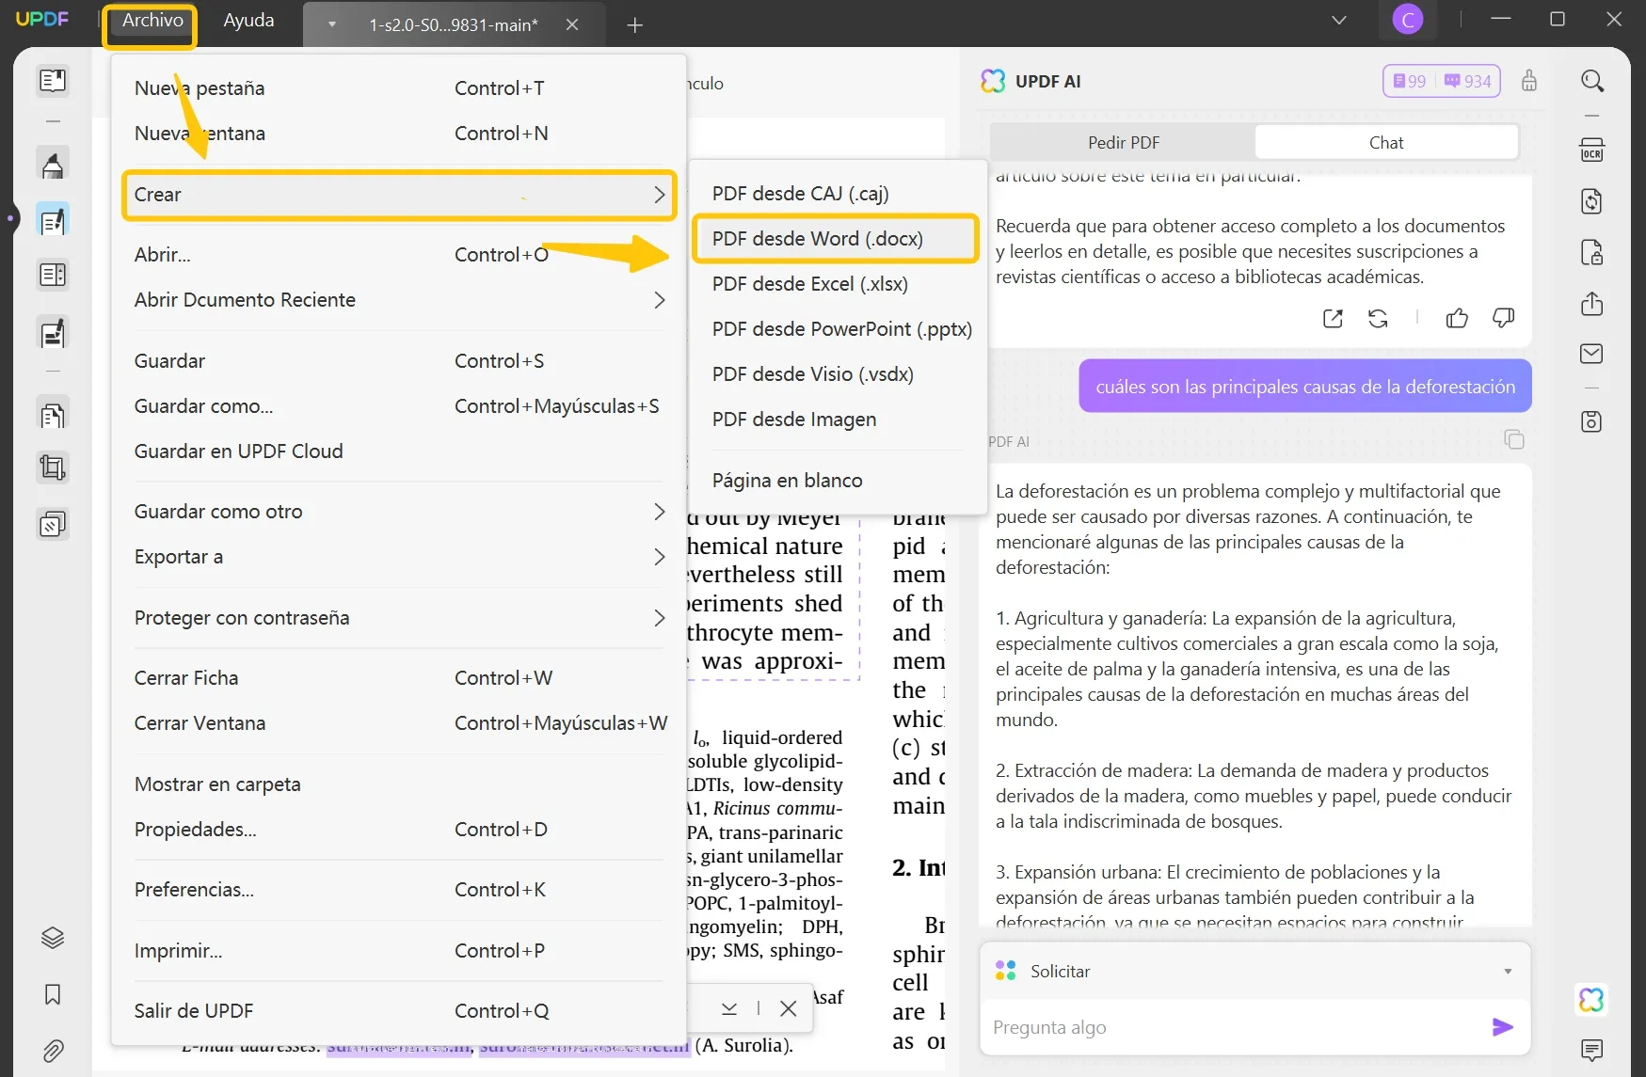
Task: Switch to the Chat tab
Action: point(1386,143)
